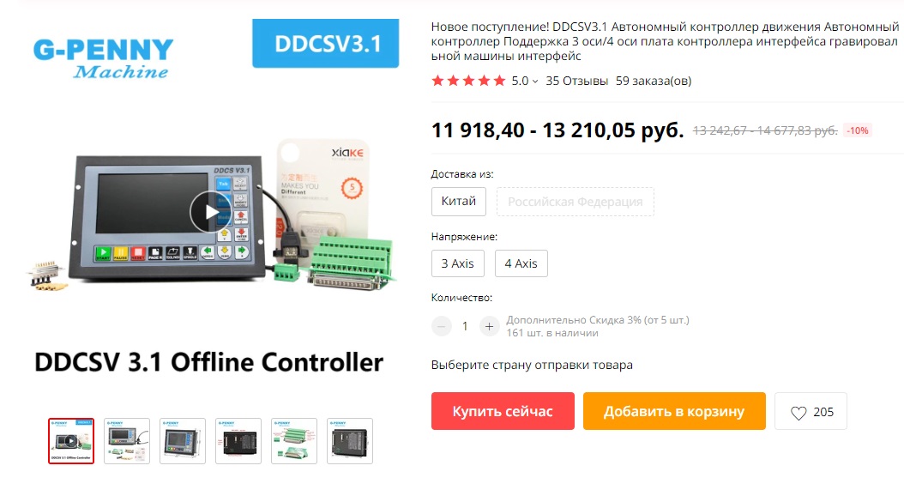Decrease quantity with minus button
This screenshot has height=496, width=904.
(x=441, y=326)
